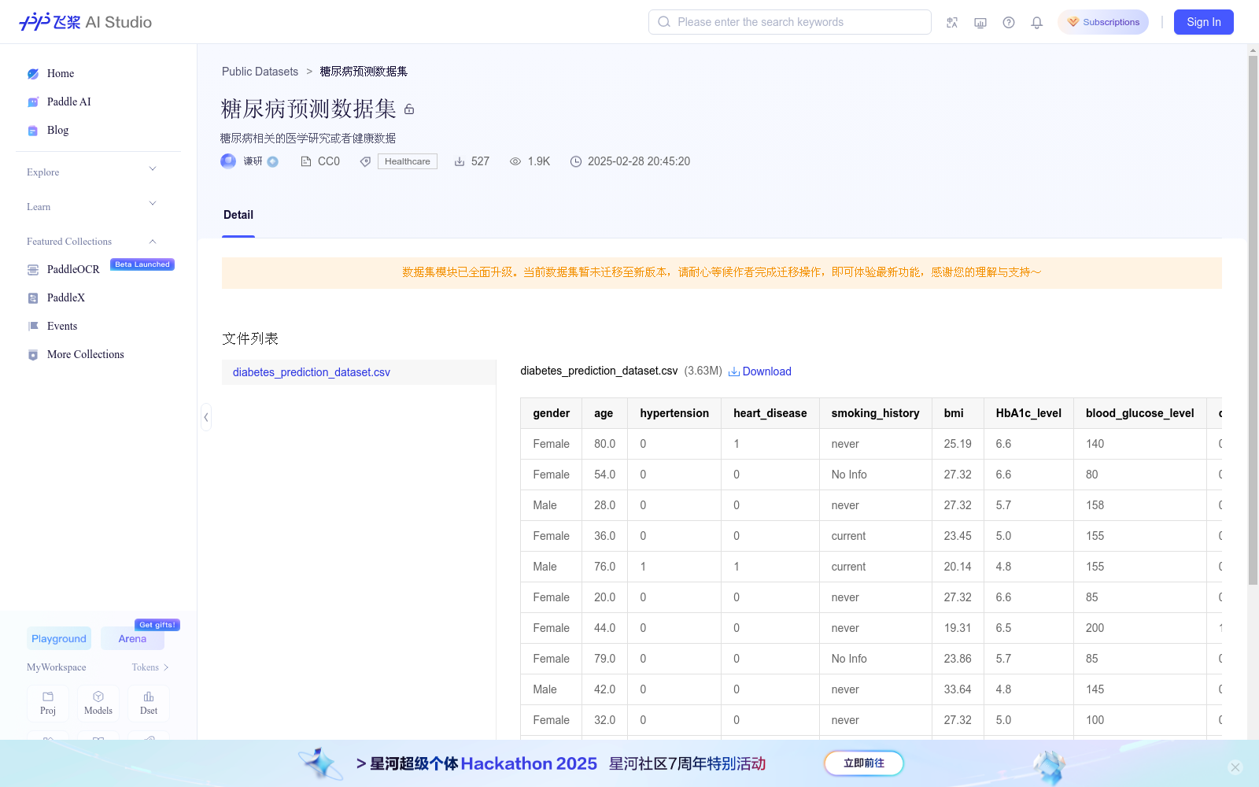Click the clock icon beside date
Viewport: 1259px width, 787px height.
tap(576, 161)
